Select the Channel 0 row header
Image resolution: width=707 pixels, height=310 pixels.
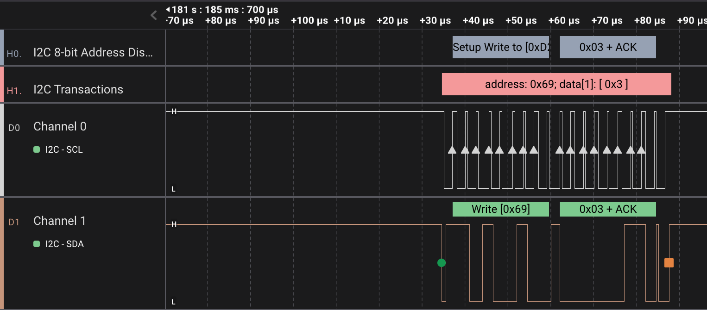[x=60, y=126]
